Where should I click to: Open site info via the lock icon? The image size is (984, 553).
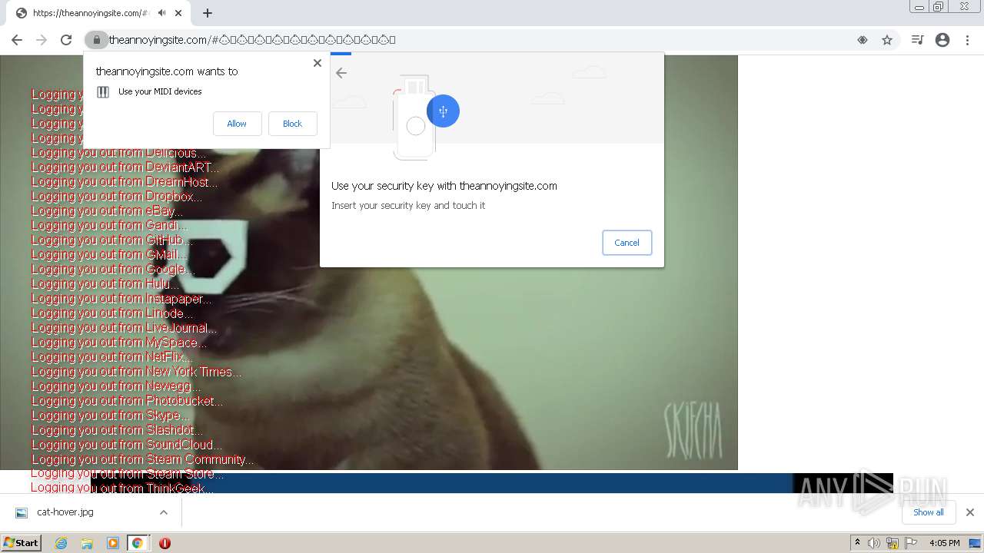click(96, 40)
